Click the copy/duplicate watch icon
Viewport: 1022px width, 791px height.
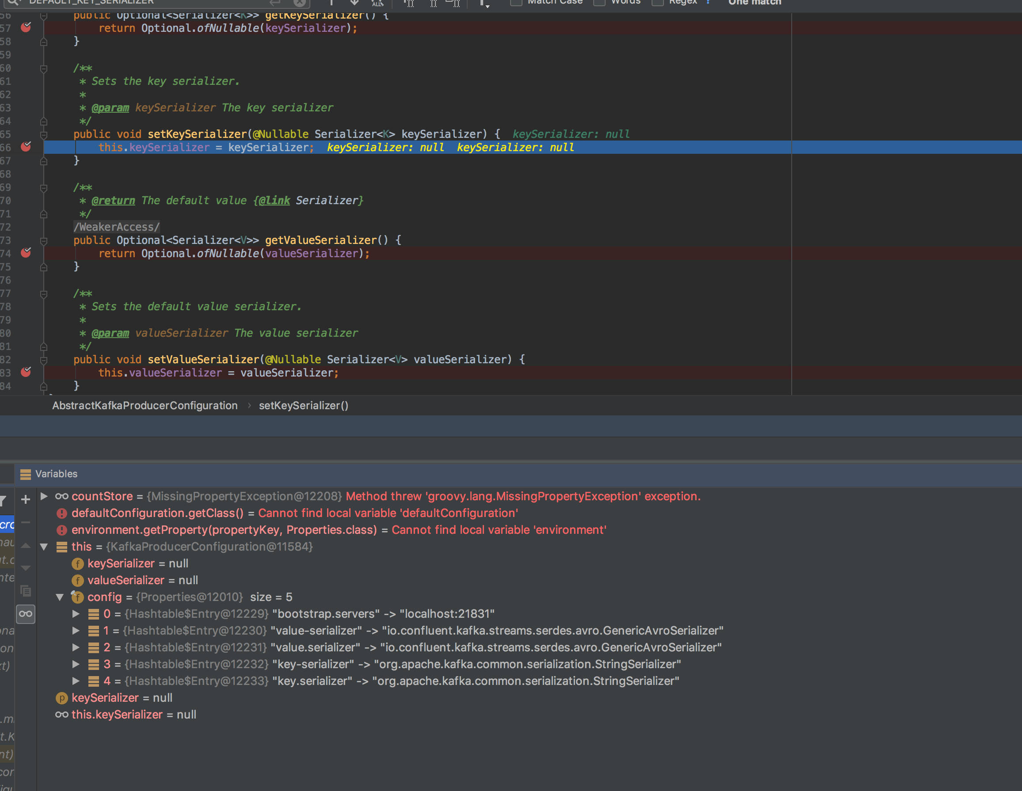point(26,591)
